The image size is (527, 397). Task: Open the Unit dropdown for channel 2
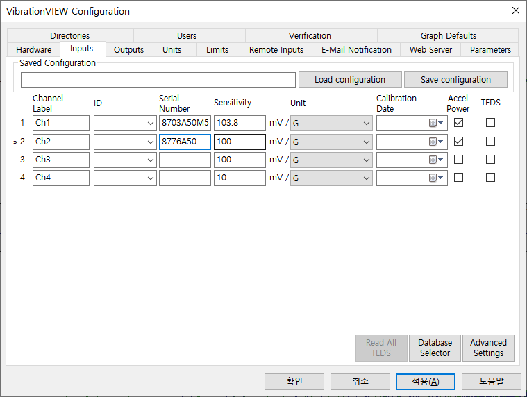pyautogui.click(x=331, y=142)
